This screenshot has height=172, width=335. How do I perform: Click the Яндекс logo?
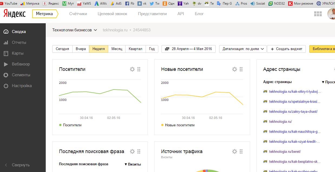pos(15,13)
